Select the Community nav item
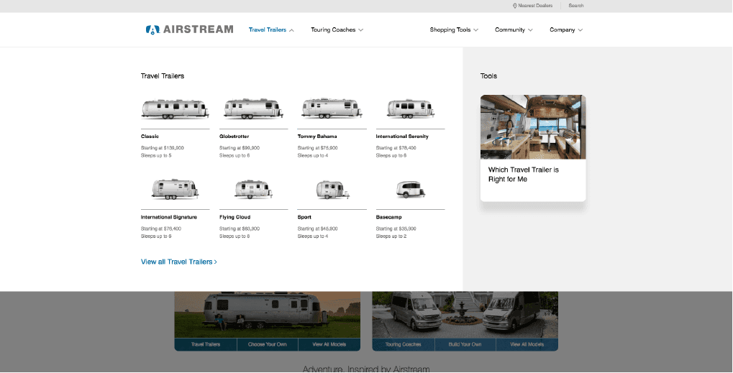 510,29
